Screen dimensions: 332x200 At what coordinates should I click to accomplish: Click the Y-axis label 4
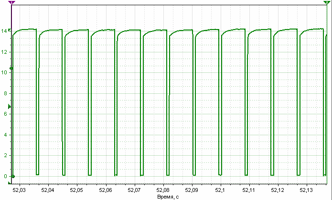(x=6, y=135)
